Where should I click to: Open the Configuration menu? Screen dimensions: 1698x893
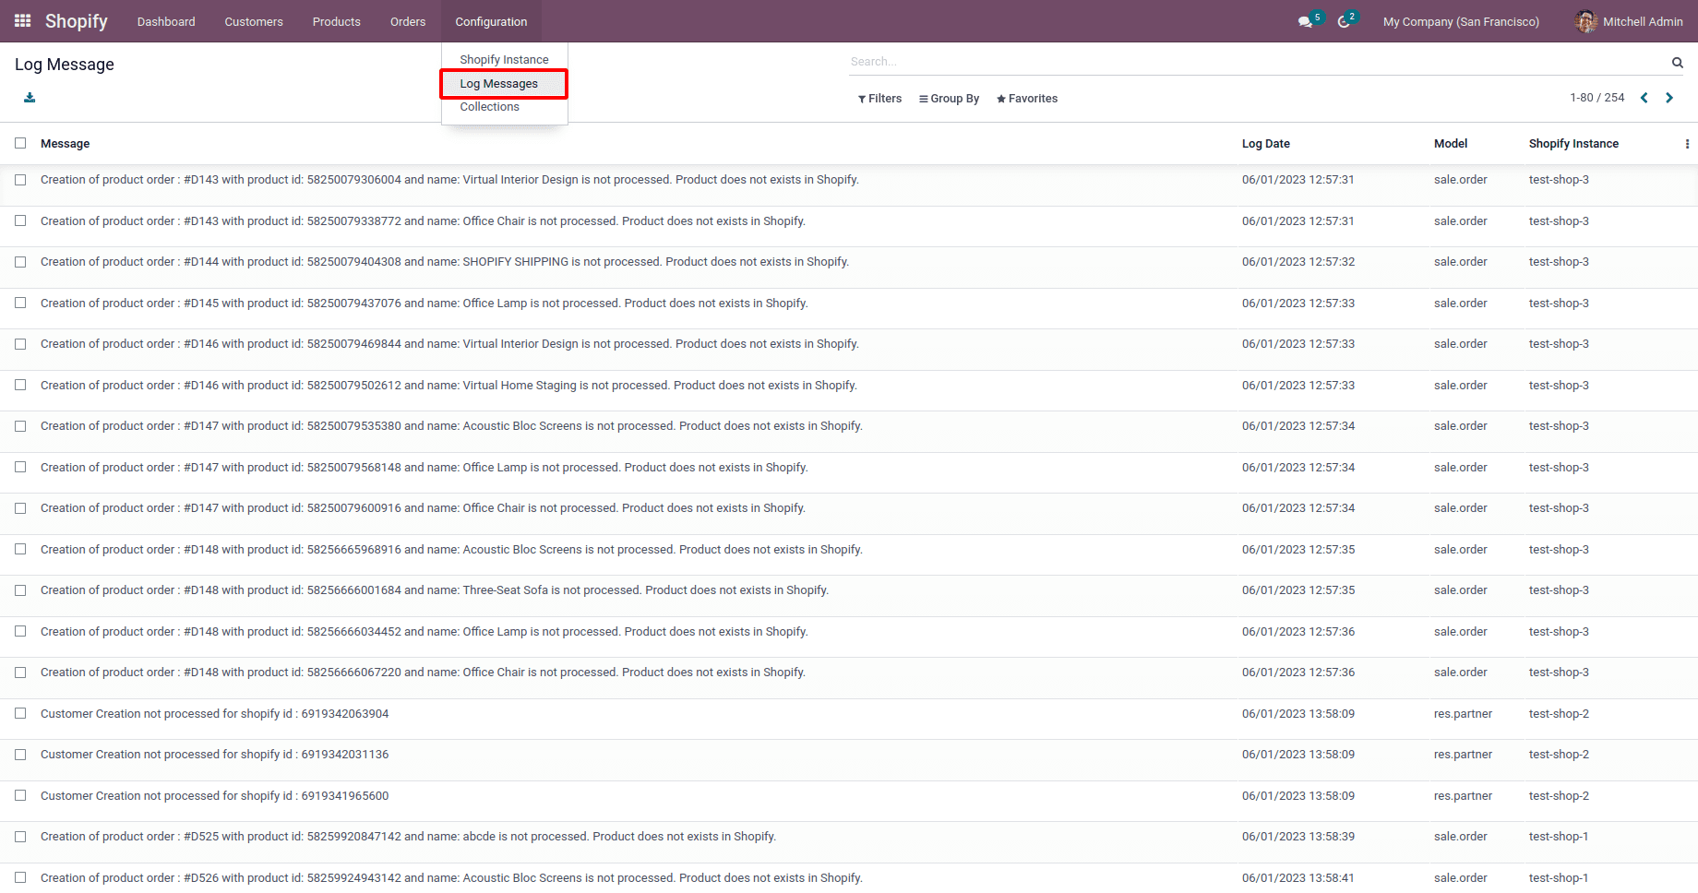[x=491, y=21]
